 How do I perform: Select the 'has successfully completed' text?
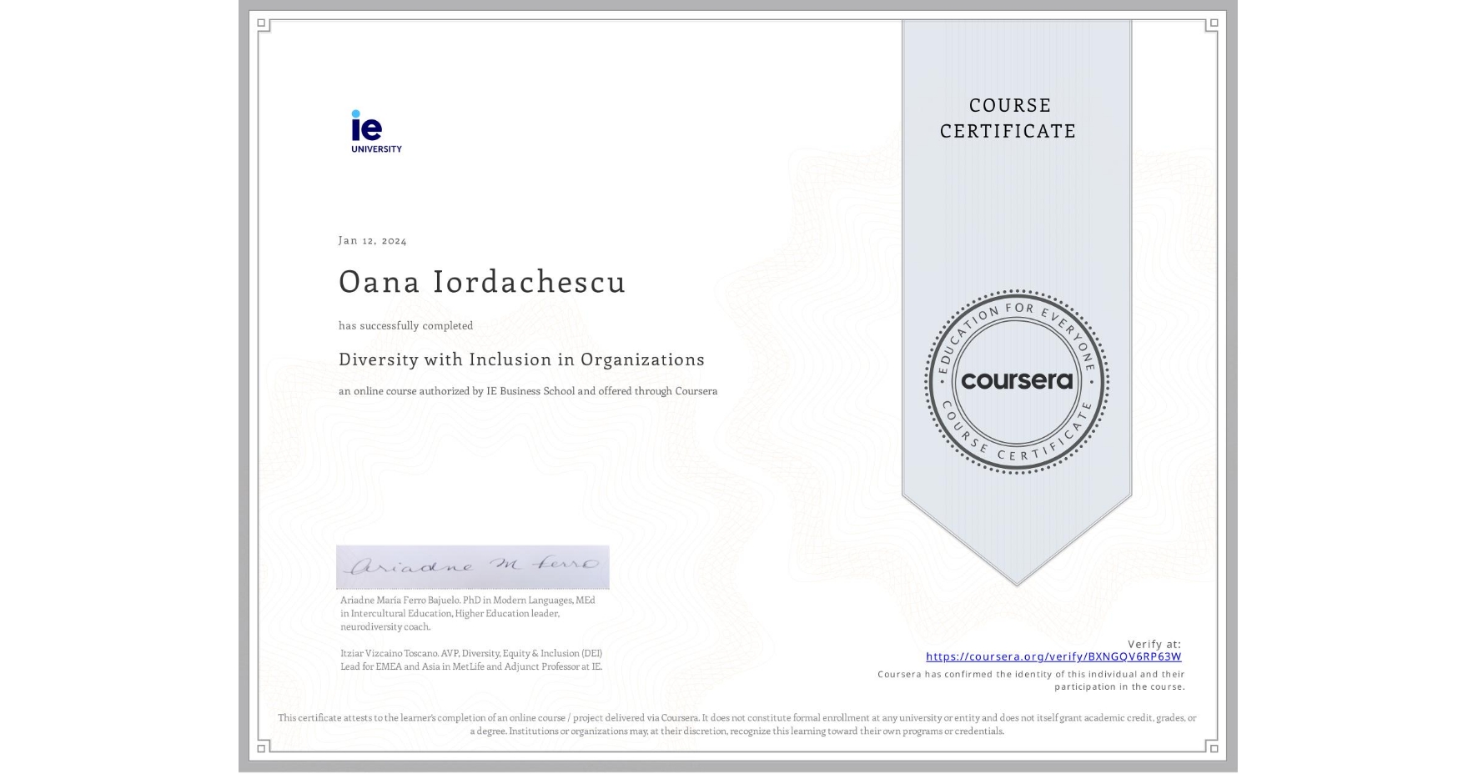(x=405, y=325)
